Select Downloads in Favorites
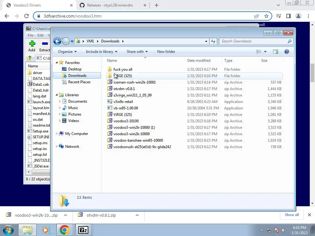This screenshot has width=315, height=236. (77, 76)
